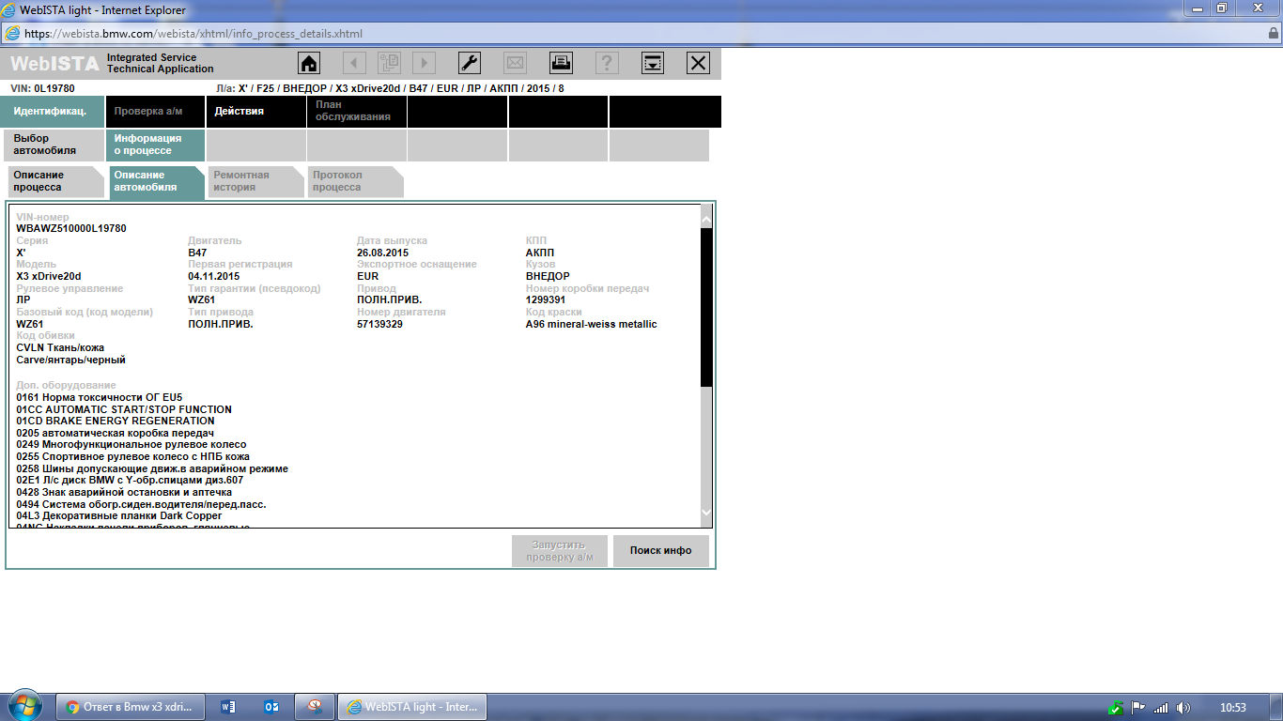
Task: Open the Действия main tab
Action: point(255,111)
